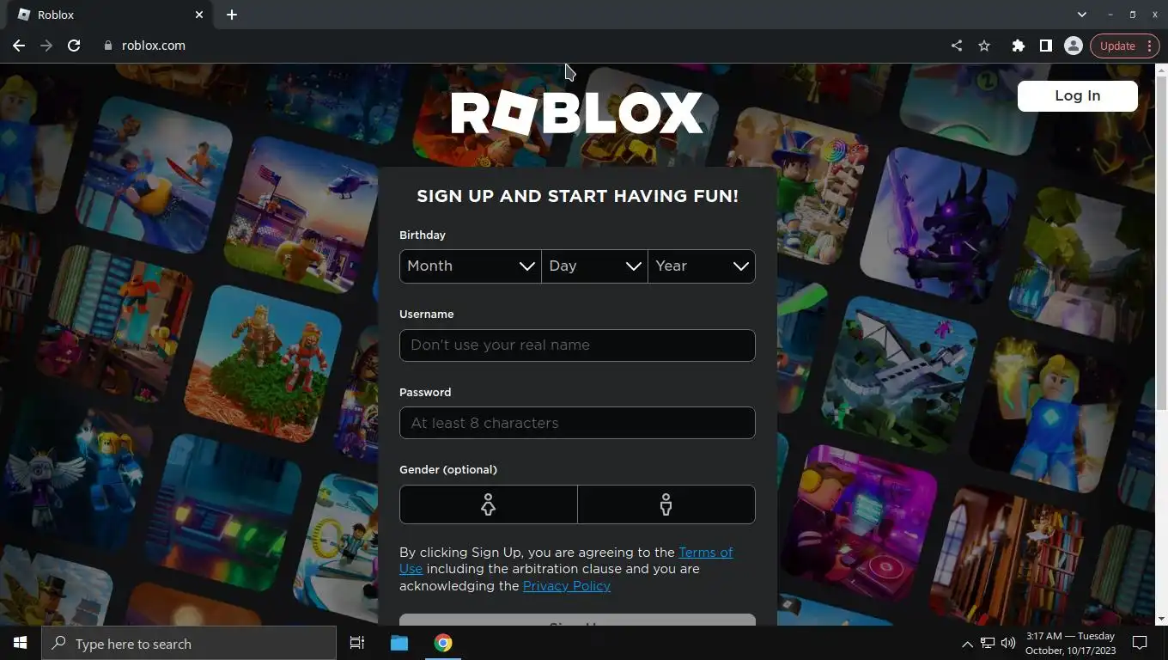Click the ROBLOX logo
Viewport: 1168px width, 660px height.
(577, 114)
